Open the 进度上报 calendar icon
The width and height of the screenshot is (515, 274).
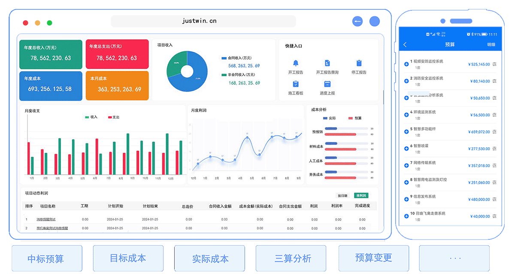coord(327,84)
